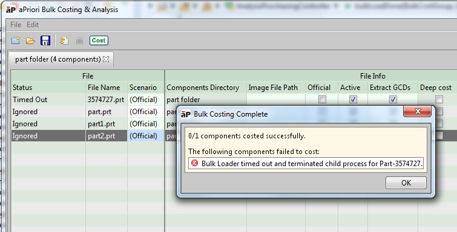Open the File menu

[16, 25]
